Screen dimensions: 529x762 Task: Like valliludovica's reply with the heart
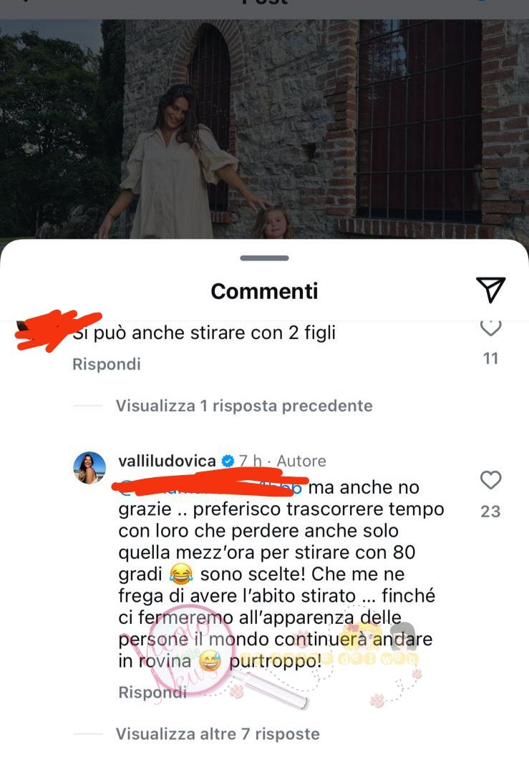490,480
